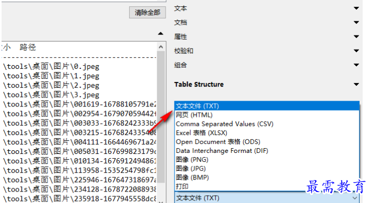Screen dimensions: 370x203
Task: Choose 图像 (BMP) output format
Action: click(267, 177)
